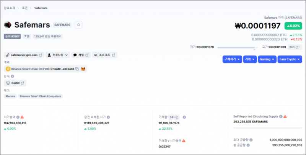Viewport: 306px width, 155px height.
Task: Expand the Earn Crypto dropdown
Action: coord(290,59)
